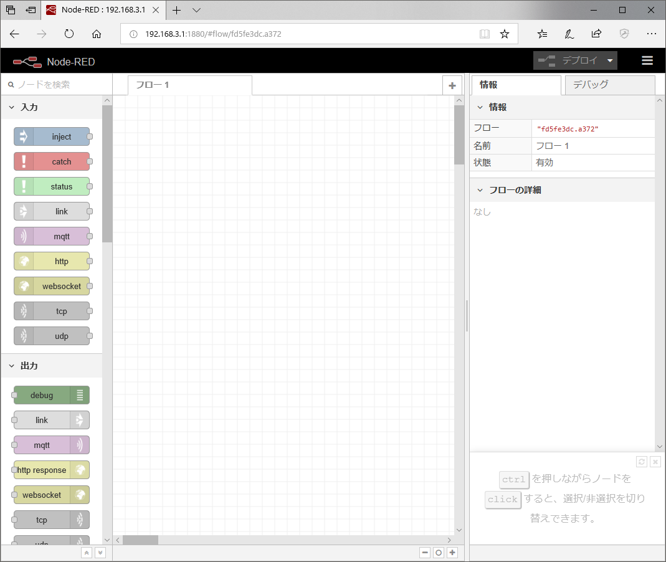
Task: Zoom in the workspace canvas
Action: click(x=452, y=553)
